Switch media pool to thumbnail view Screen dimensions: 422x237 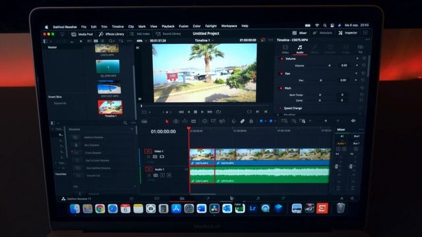point(96,41)
